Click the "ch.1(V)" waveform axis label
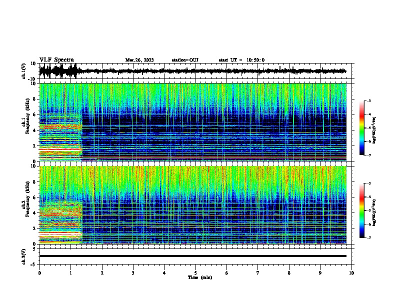 [x=24, y=71]
